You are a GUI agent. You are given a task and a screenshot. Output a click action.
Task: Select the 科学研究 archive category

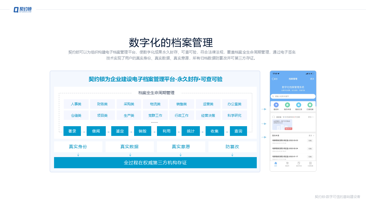[234, 115]
